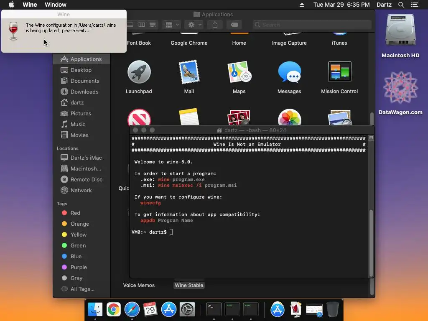
Task: Open the dartz home folder in the sidebar
Action: [x=82, y=103]
